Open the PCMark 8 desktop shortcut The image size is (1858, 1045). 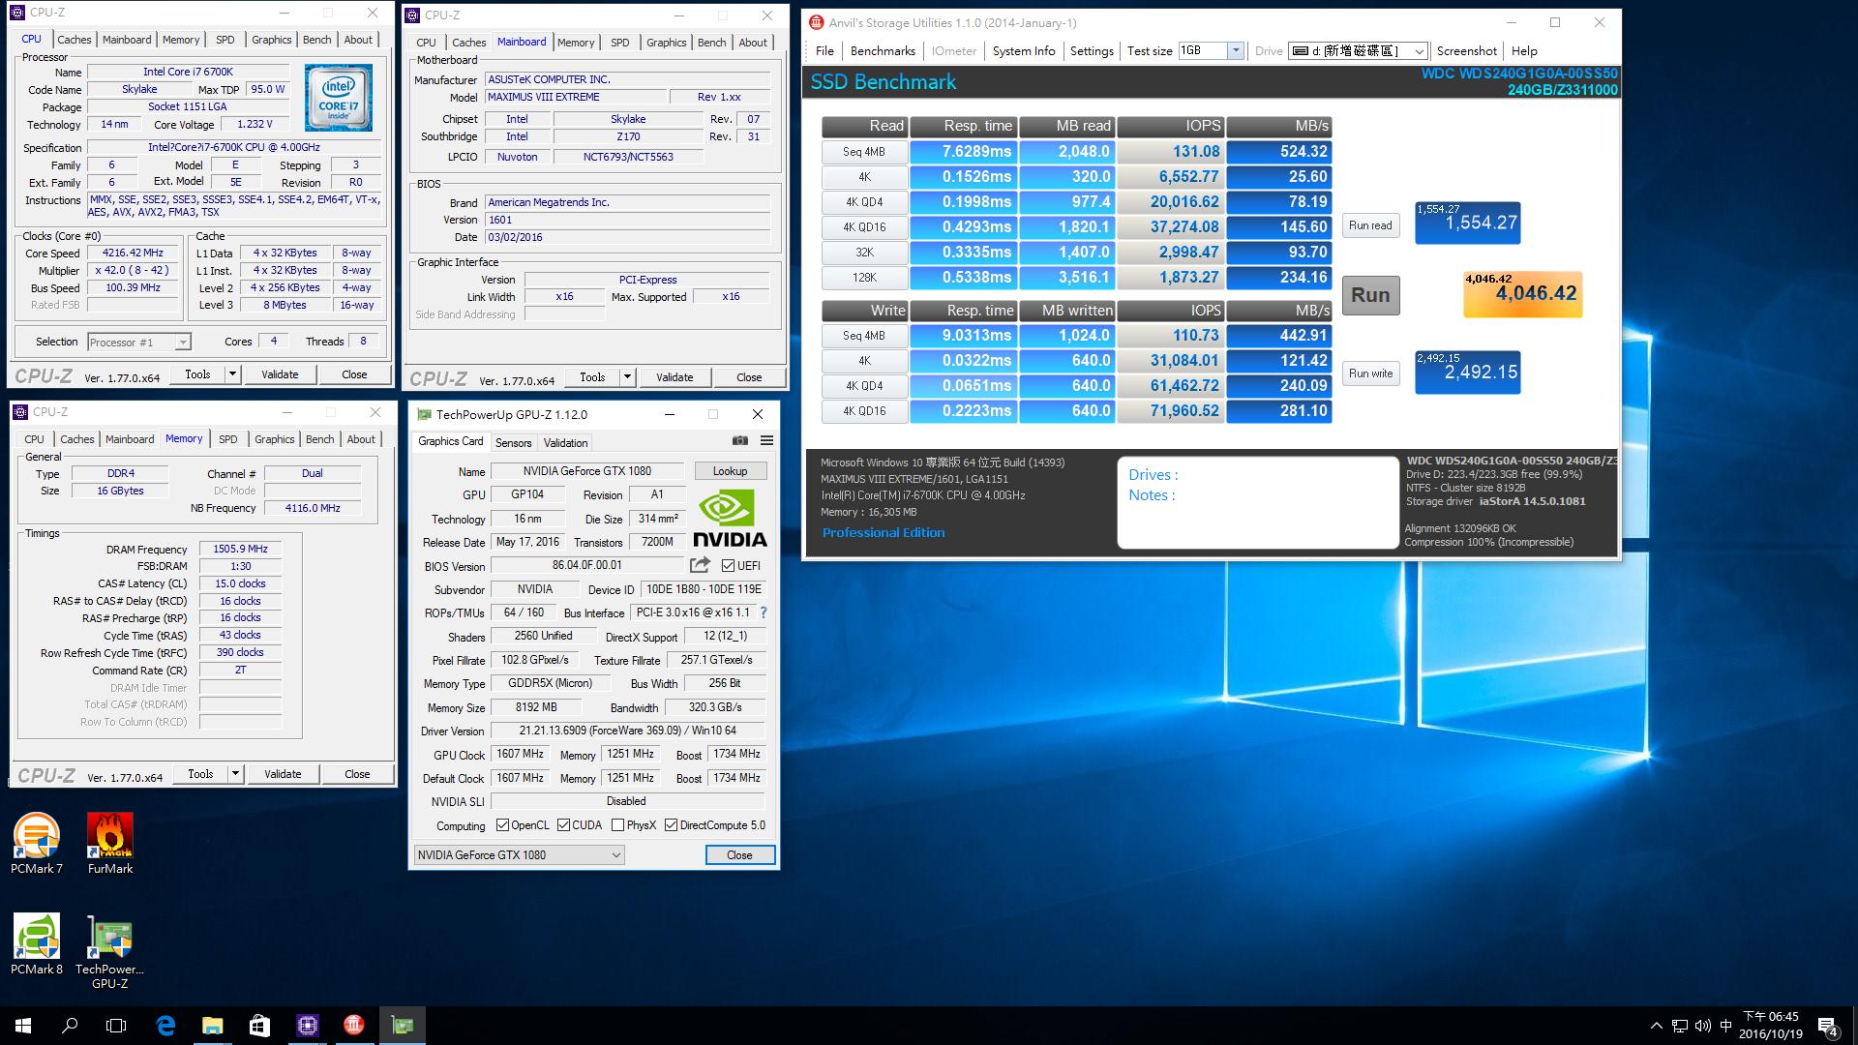coord(37,943)
